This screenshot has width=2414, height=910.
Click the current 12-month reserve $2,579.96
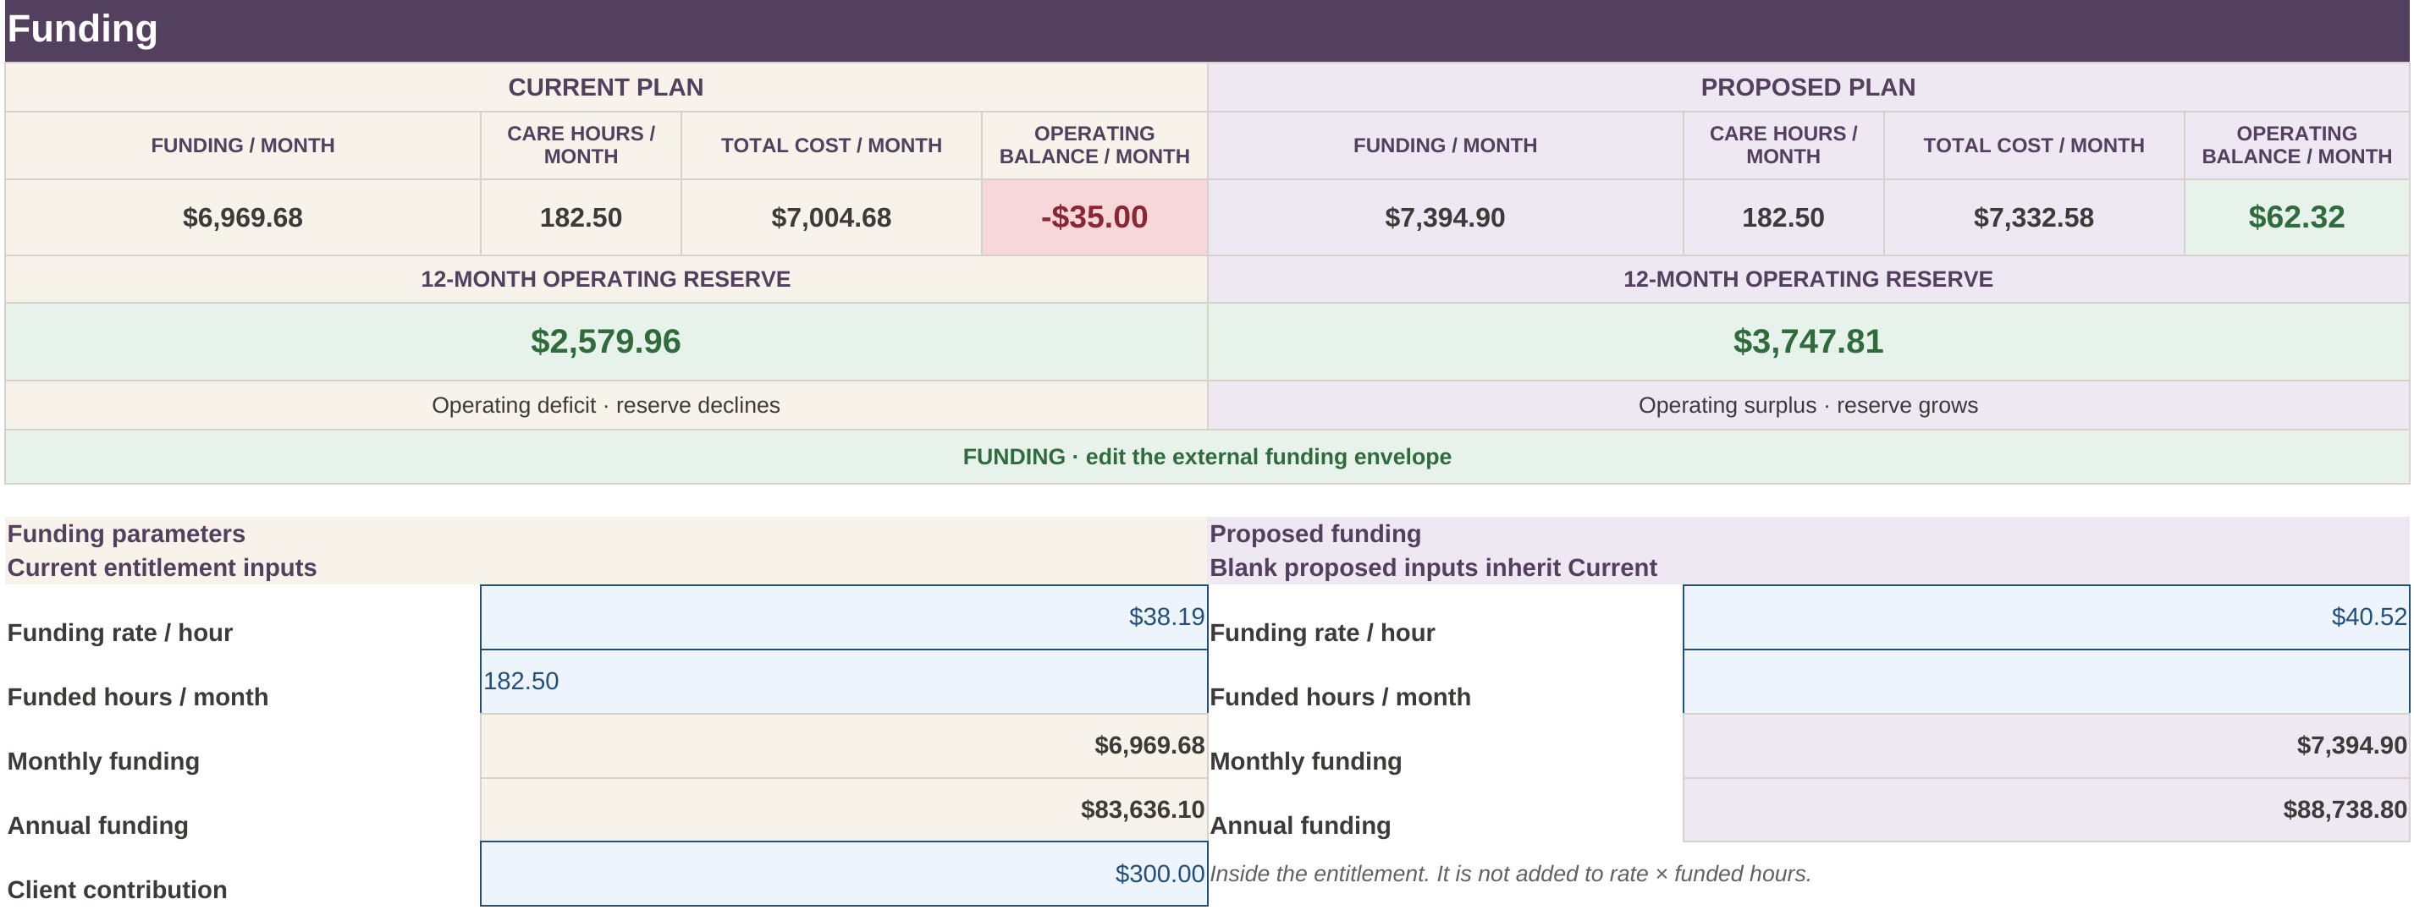point(605,342)
